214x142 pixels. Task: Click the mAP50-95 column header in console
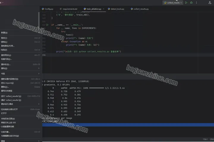(75, 88)
